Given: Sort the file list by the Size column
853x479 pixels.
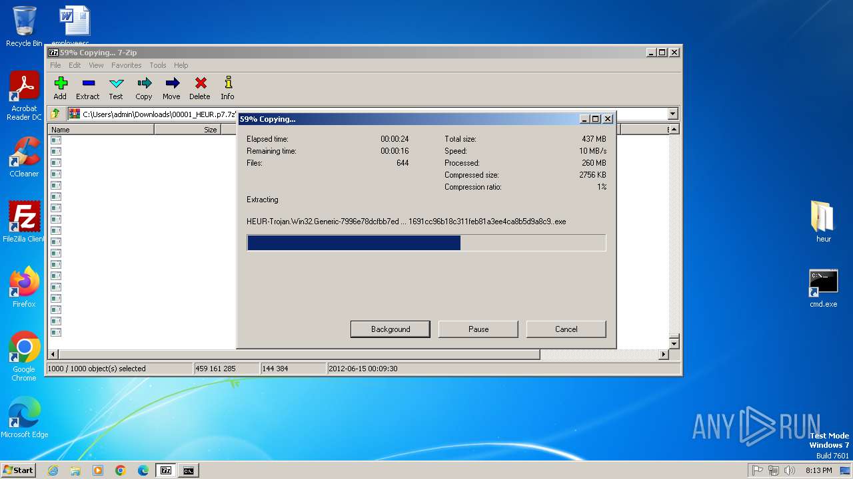Looking at the screenshot, I should tap(187, 130).
